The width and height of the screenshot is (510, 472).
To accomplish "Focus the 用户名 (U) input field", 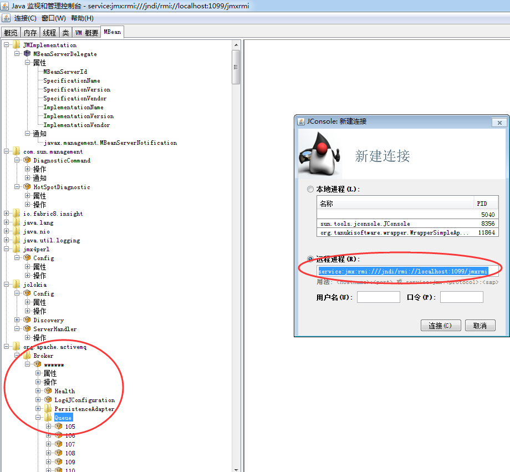I will (378, 297).
